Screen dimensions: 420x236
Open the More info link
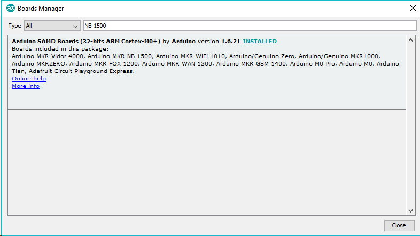(x=26, y=86)
